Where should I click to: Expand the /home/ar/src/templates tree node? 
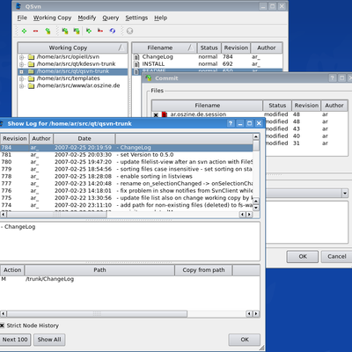[22, 79]
